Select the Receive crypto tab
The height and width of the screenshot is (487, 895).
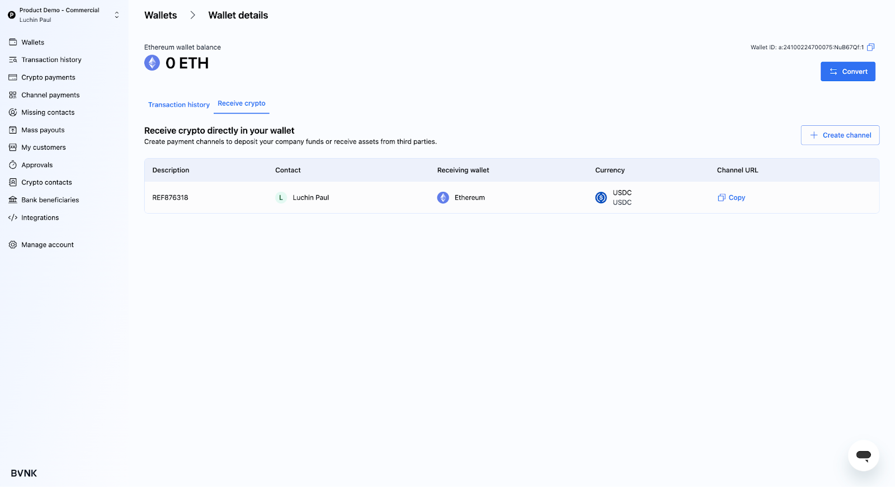241,103
